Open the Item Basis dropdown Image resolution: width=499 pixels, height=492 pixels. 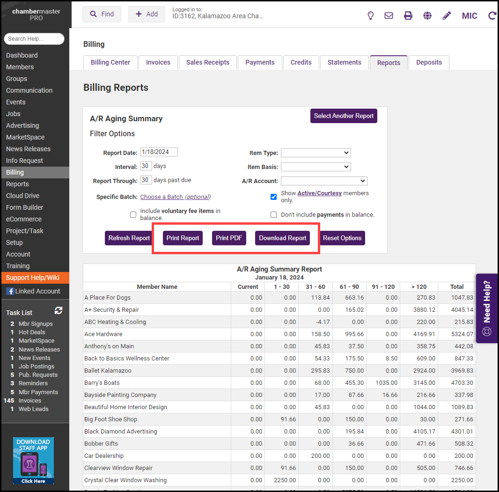point(316,167)
